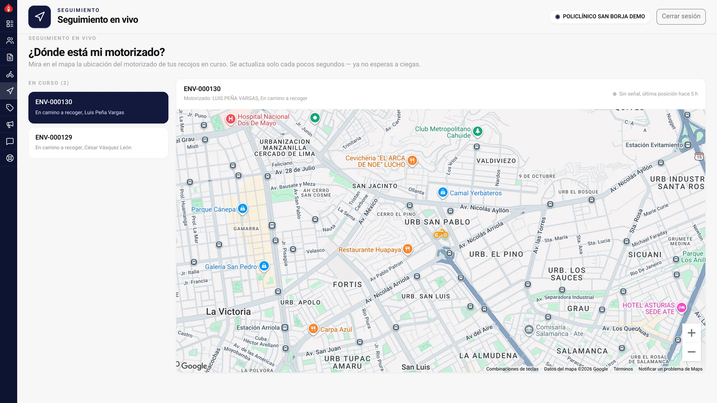The height and width of the screenshot is (403, 717).
Task: Click the green pickup pin near Hospital Dos De Mayo
Action: 315,118
